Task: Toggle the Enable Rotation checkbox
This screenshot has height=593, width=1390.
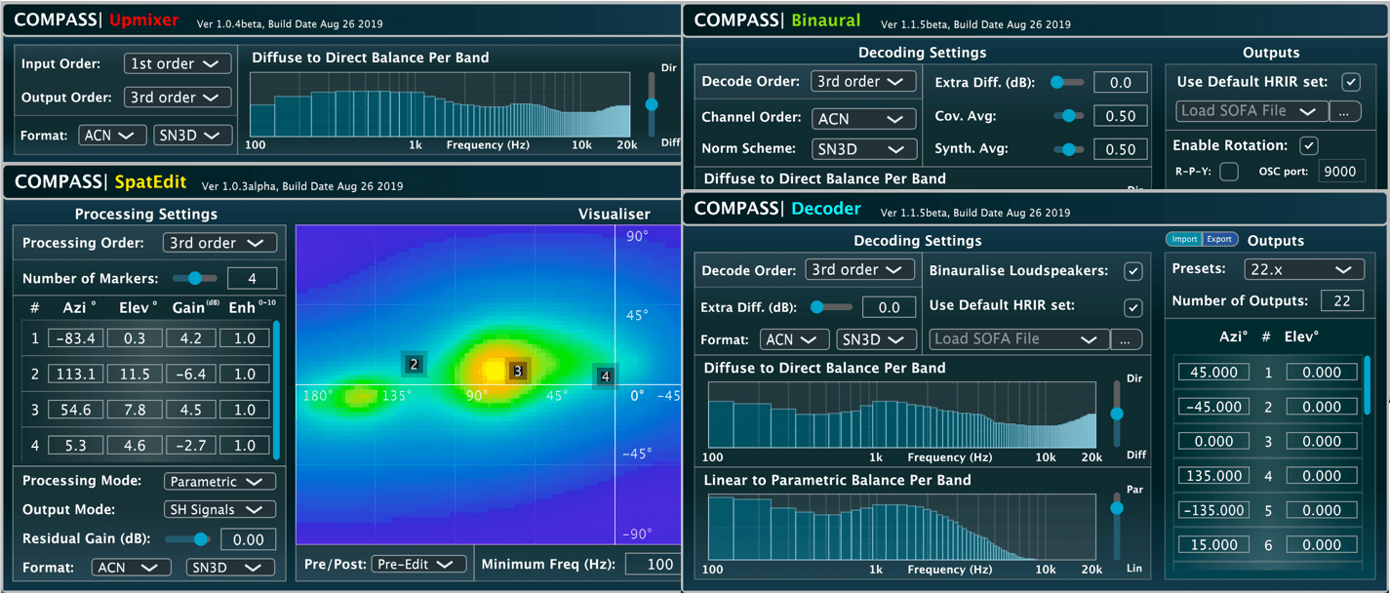Action: tap(1309, 145)
